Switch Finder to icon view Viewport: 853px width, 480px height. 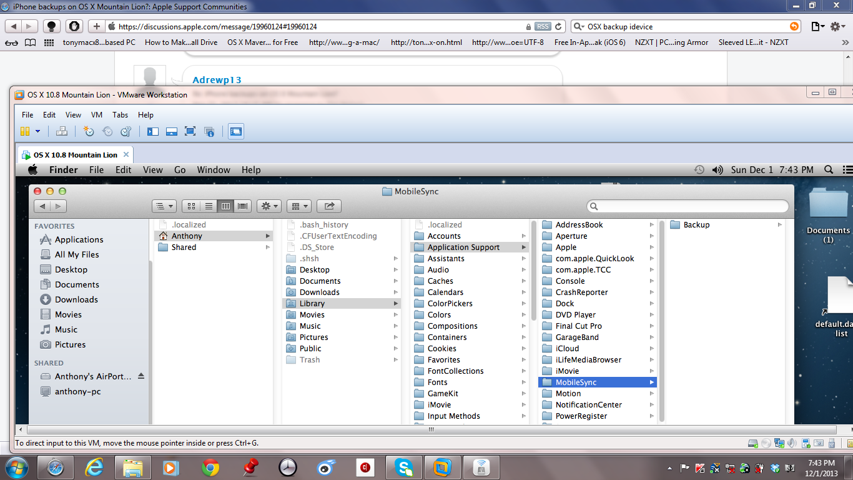coord(192,206)
